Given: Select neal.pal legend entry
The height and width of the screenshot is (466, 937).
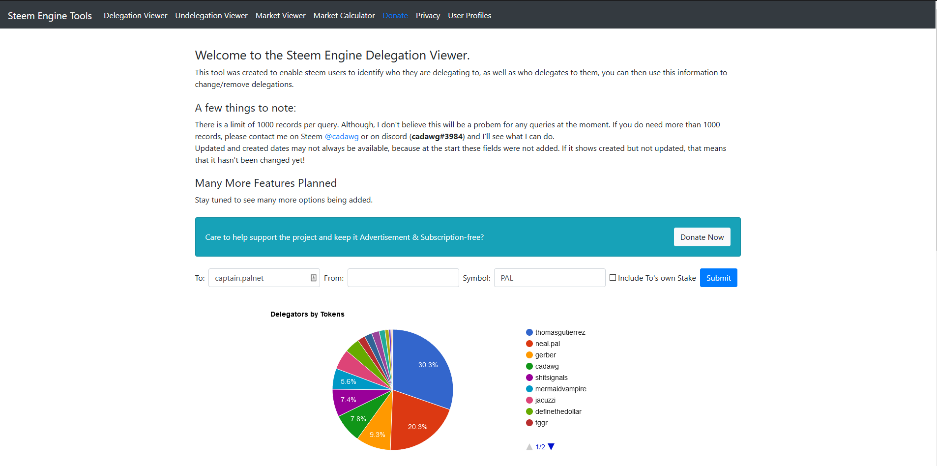Looking at the screenshot, I should point(547,344).
